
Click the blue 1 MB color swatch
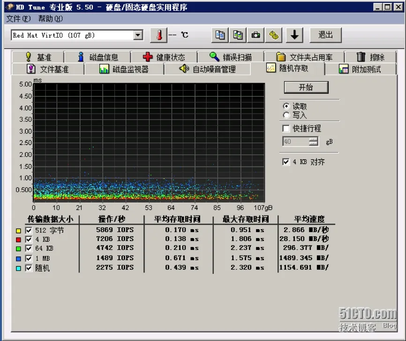18,259
